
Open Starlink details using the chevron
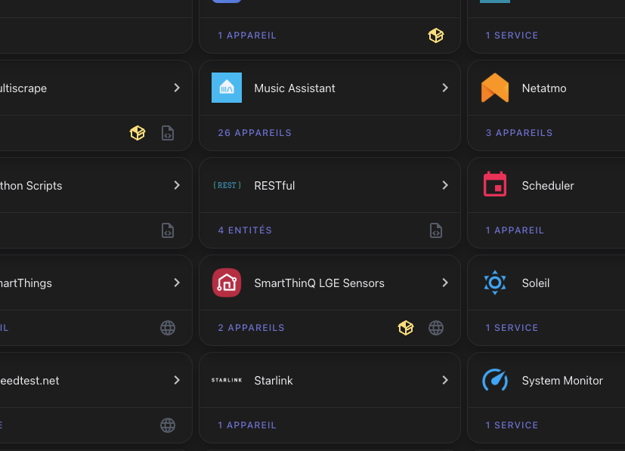point(445,381)
